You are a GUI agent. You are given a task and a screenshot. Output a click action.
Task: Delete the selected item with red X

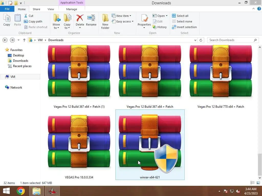point(80,21)
